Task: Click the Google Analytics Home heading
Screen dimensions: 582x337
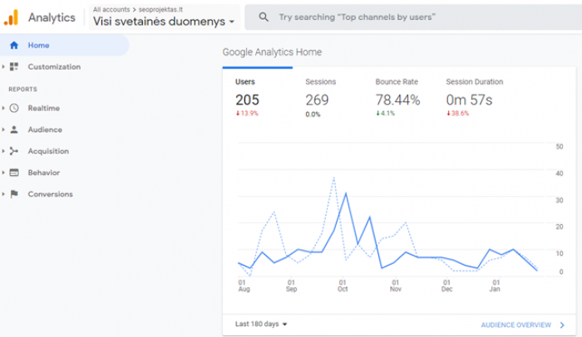Action: [x=272, y=52]
